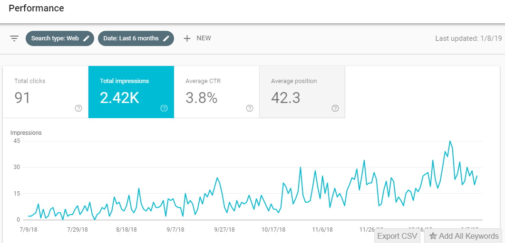This screenshot has width=505, height=243.
Task: Open help icon on Average position card
Action: tap(335, 108)
